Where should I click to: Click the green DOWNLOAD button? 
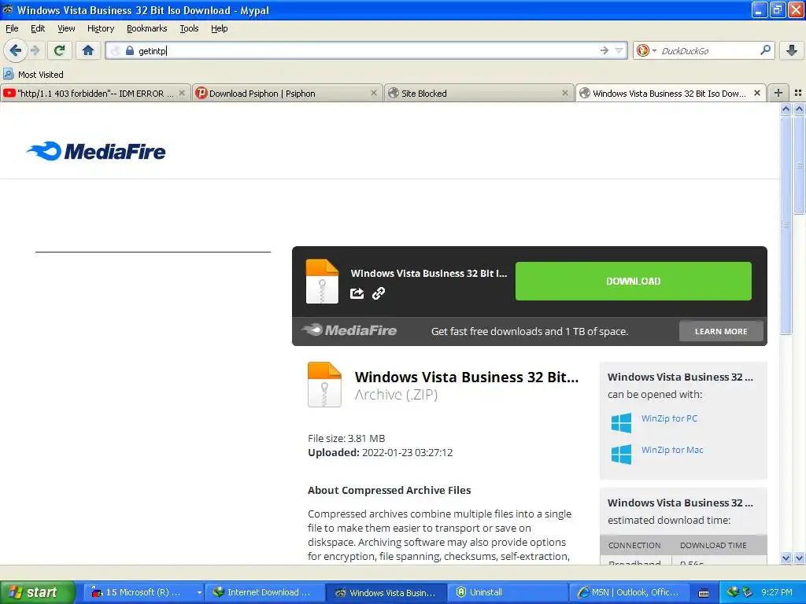coord(633,281)
